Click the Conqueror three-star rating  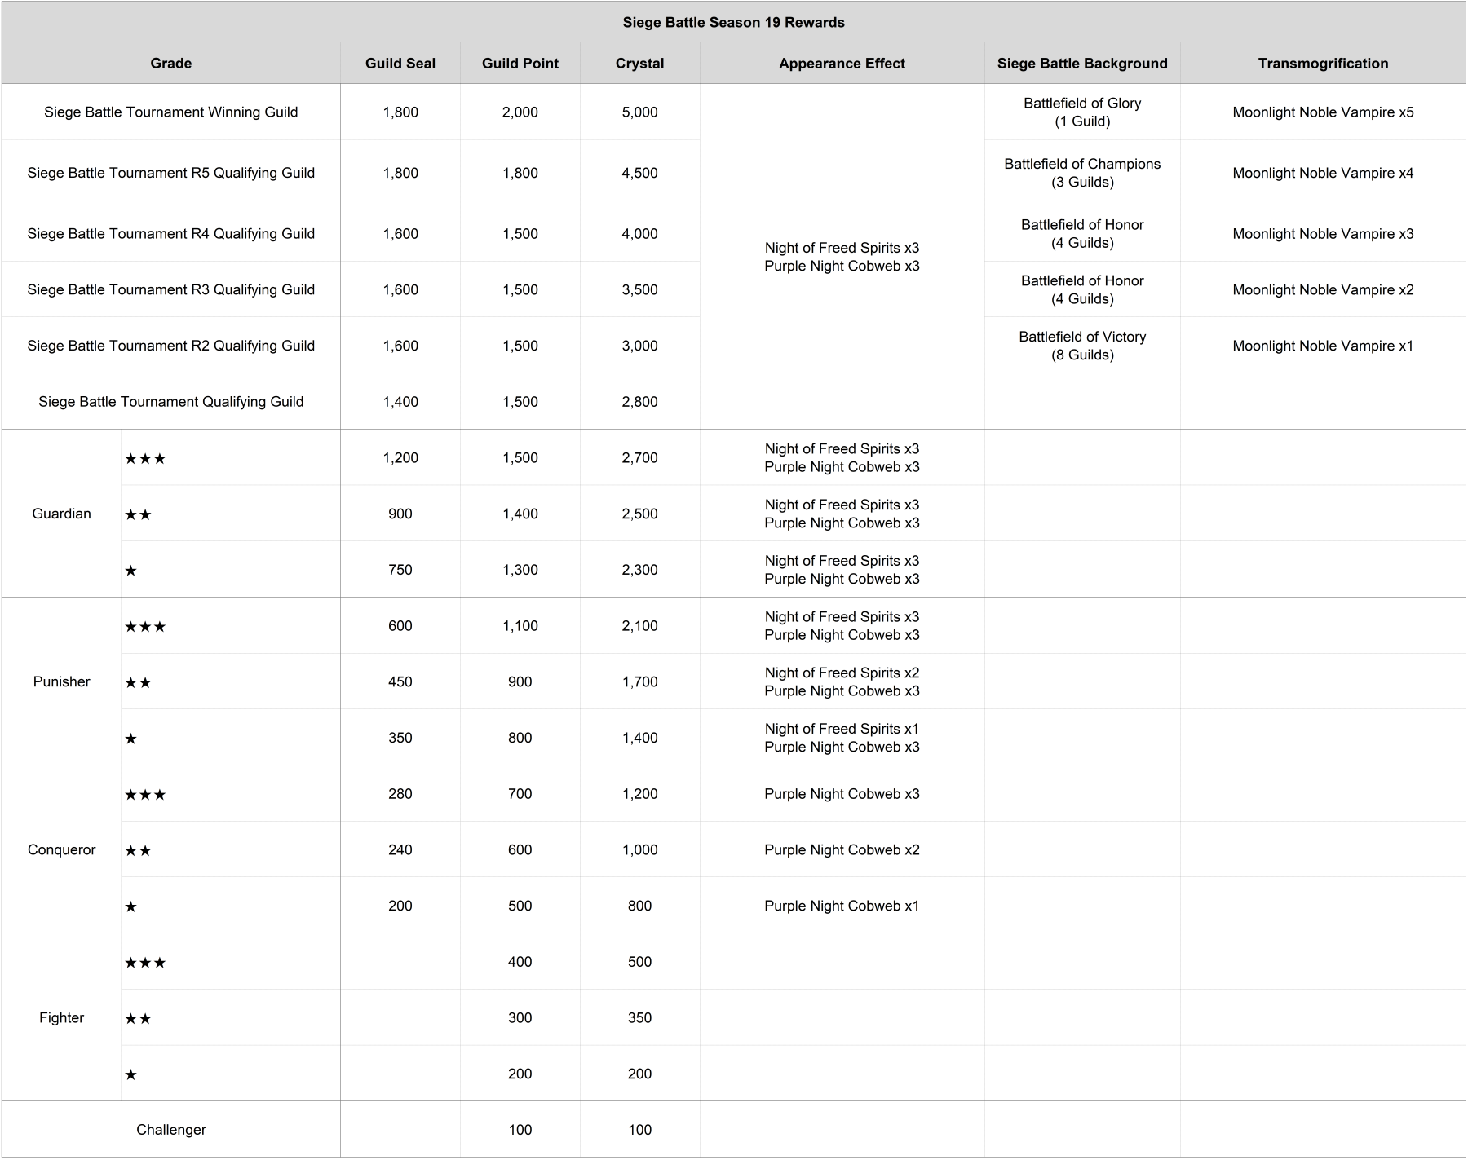pos(145,795)
